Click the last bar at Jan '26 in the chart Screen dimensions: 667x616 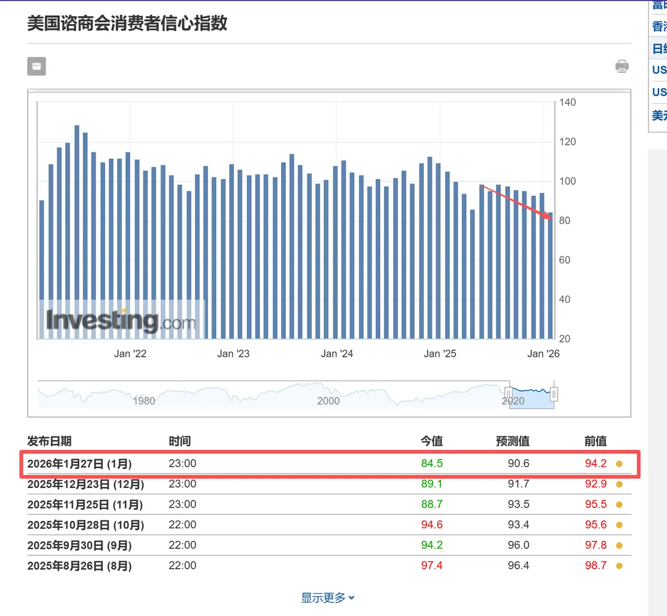(x=550, y=275)
